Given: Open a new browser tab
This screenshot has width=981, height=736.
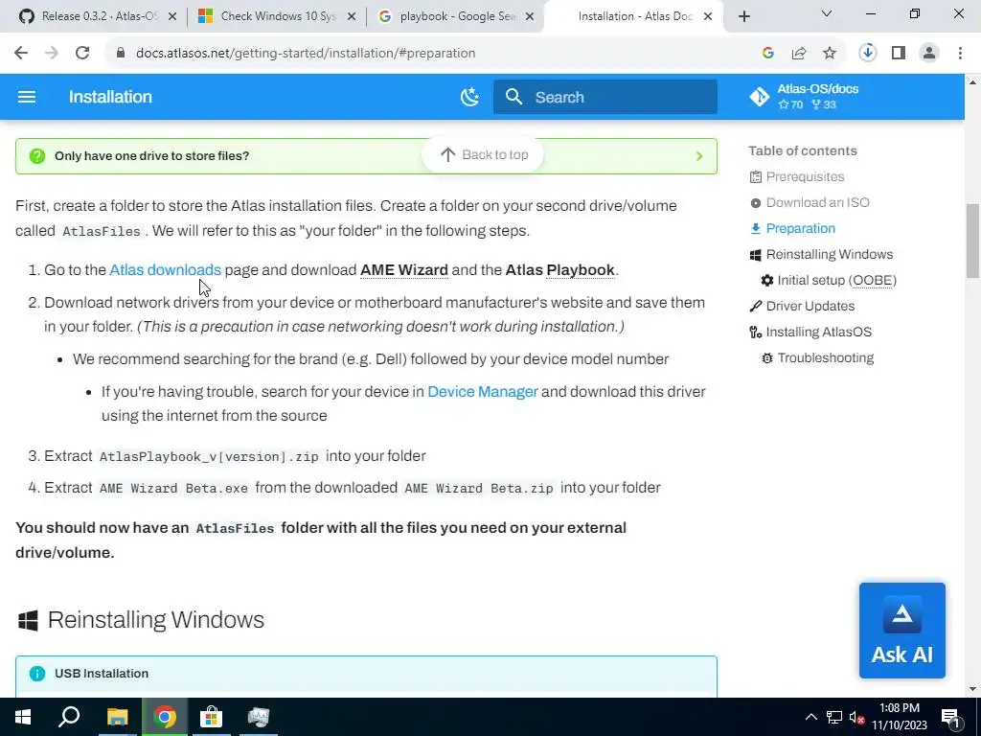Looking at the screenshot, I should tap(743, 16).
